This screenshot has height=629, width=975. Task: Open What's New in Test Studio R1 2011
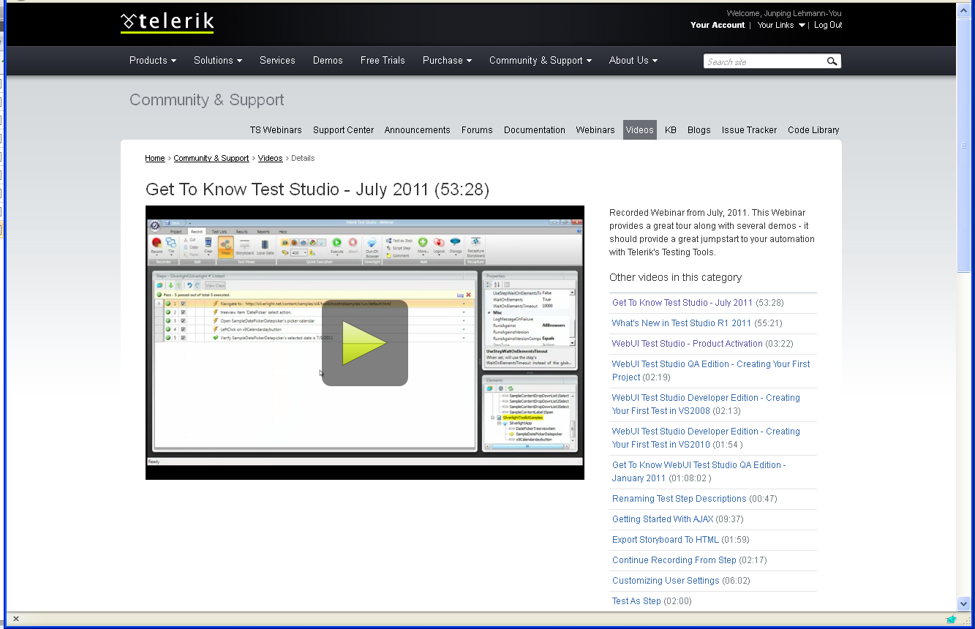tap(682, 323)
